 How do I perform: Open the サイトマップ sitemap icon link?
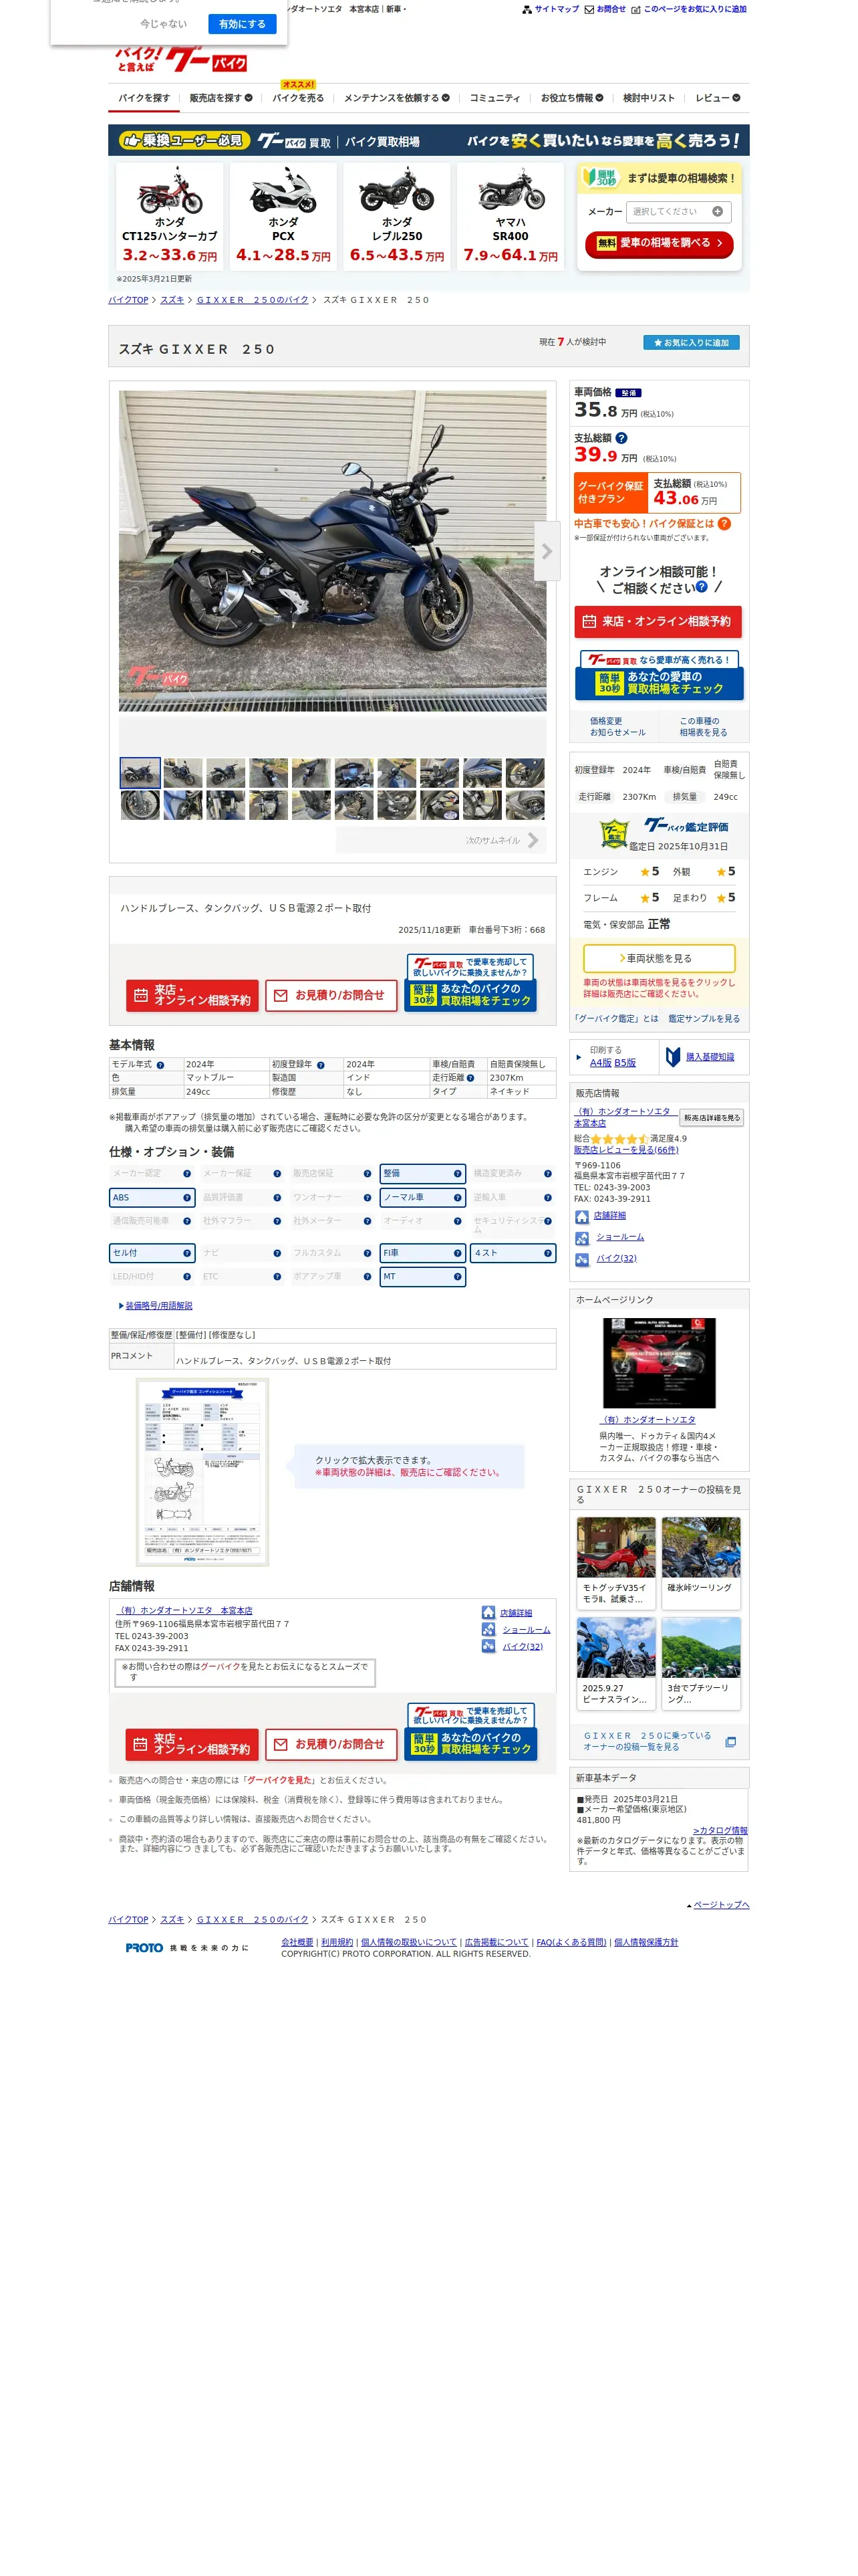[551, 9]
